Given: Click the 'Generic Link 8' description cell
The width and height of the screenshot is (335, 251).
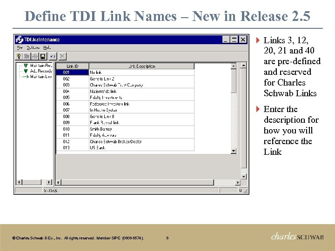Looking at the screenshot, I should 141,117.
